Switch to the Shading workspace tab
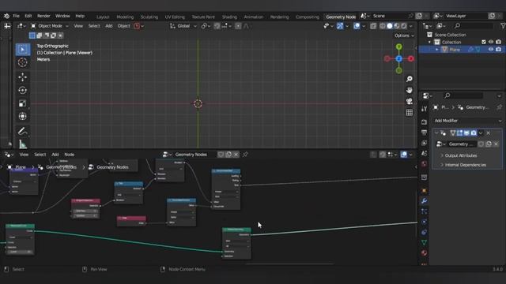Image resolution: width=506 pixels, height=284 pixels. (x=229, y=17)
